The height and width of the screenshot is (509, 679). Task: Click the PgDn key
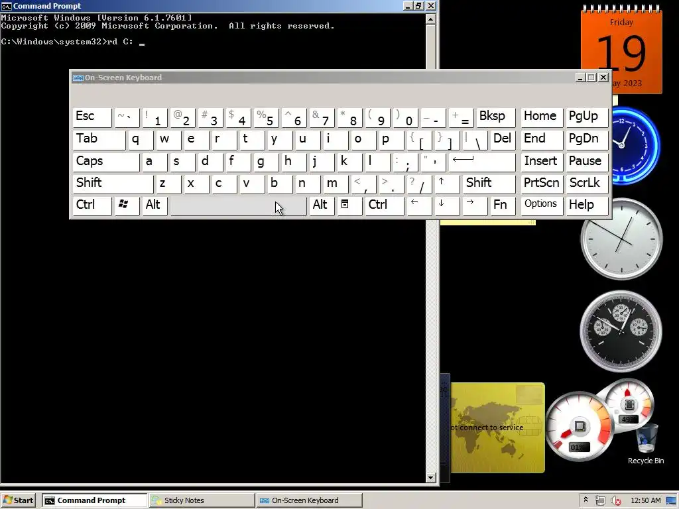587,140
